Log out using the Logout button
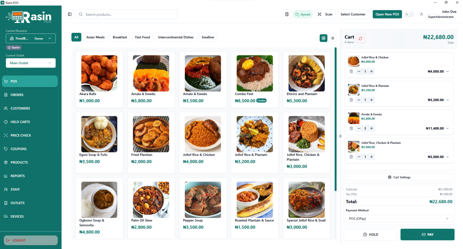463x249 pixels. pyautogui.click(x=31, y=240)
